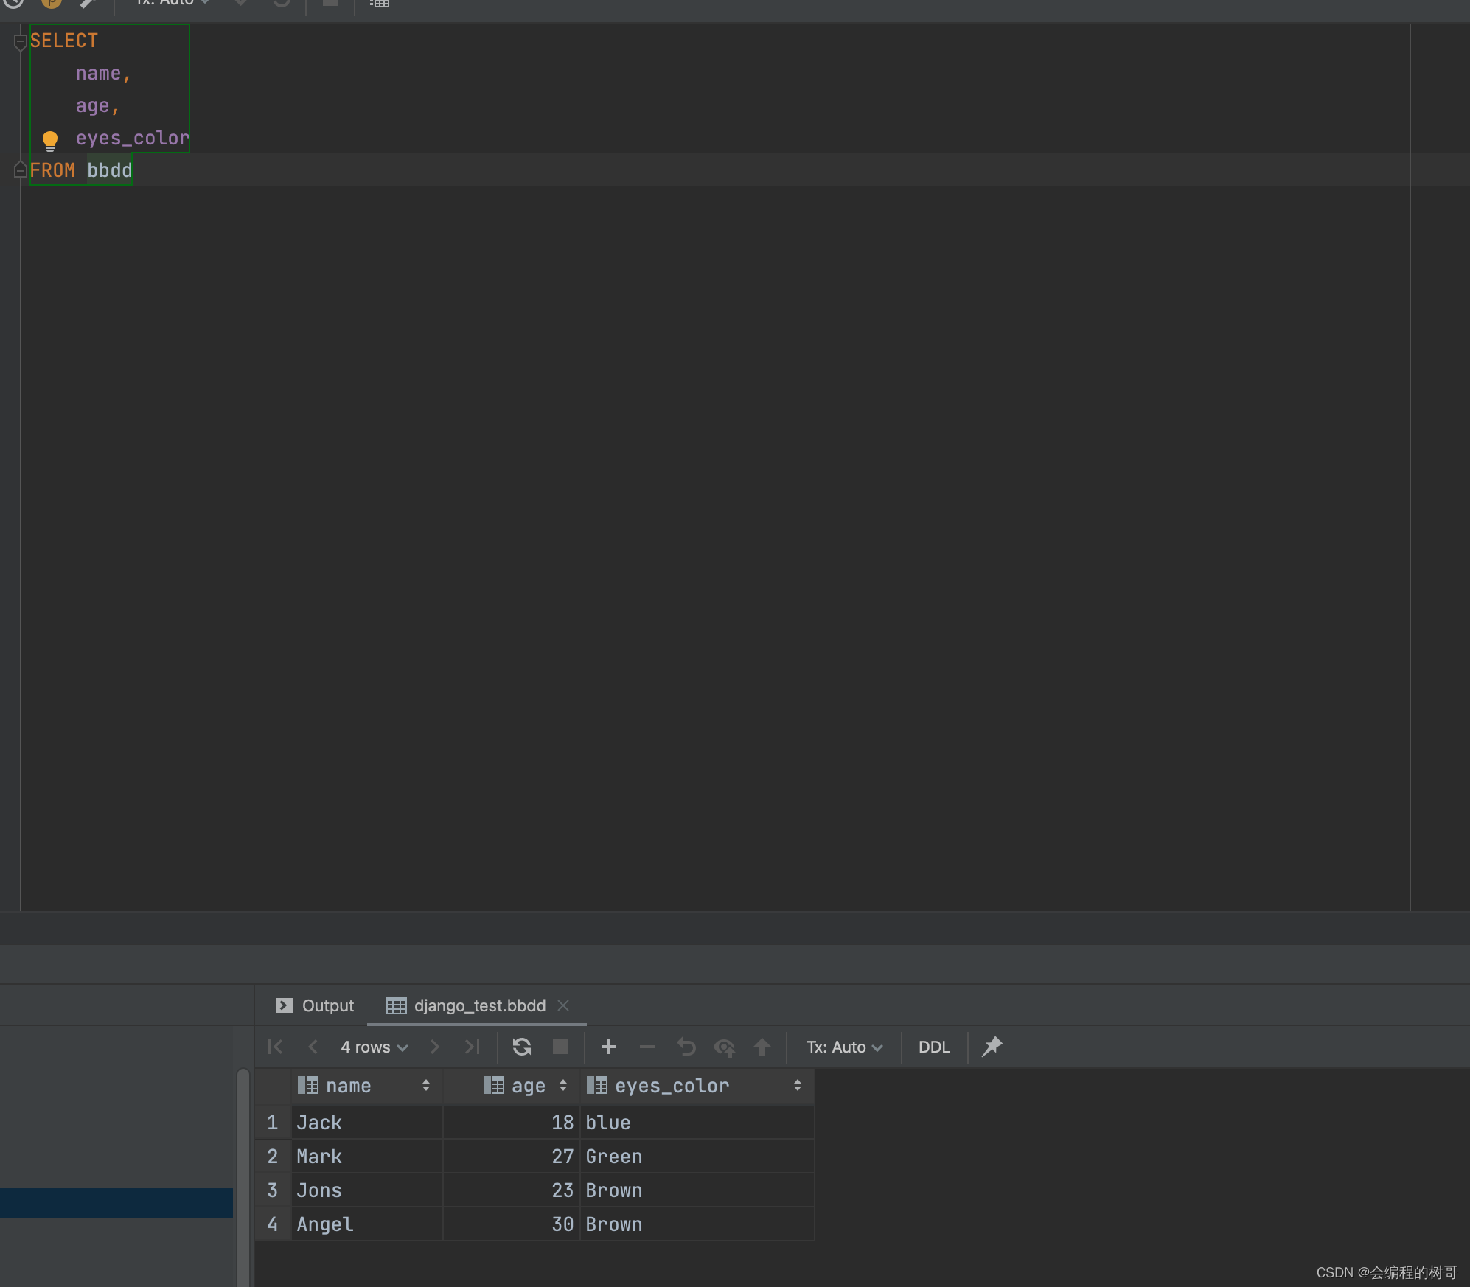
Task: Sort by the name column header
Action: coord(366,1086)
